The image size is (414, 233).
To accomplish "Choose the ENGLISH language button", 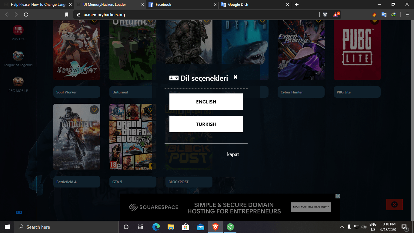I will (206, 102).
